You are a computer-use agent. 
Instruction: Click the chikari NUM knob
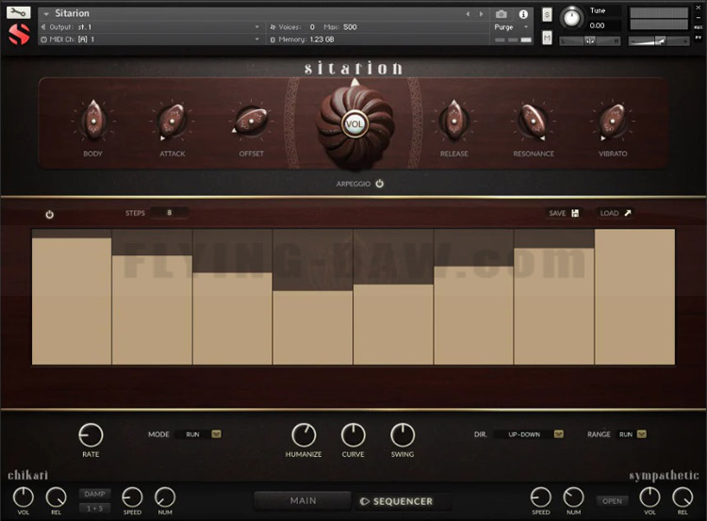165,497
